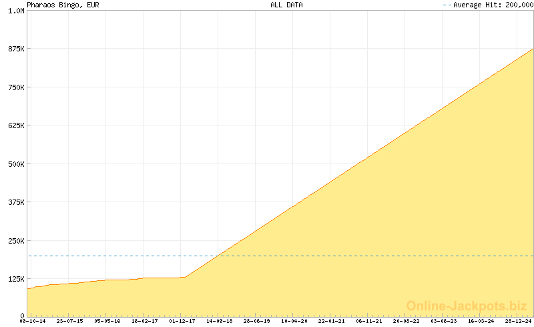The width and height of the screenshot is (534, 327).
Task: Click the 10-04-20 date label
Action: click(294, 321)
